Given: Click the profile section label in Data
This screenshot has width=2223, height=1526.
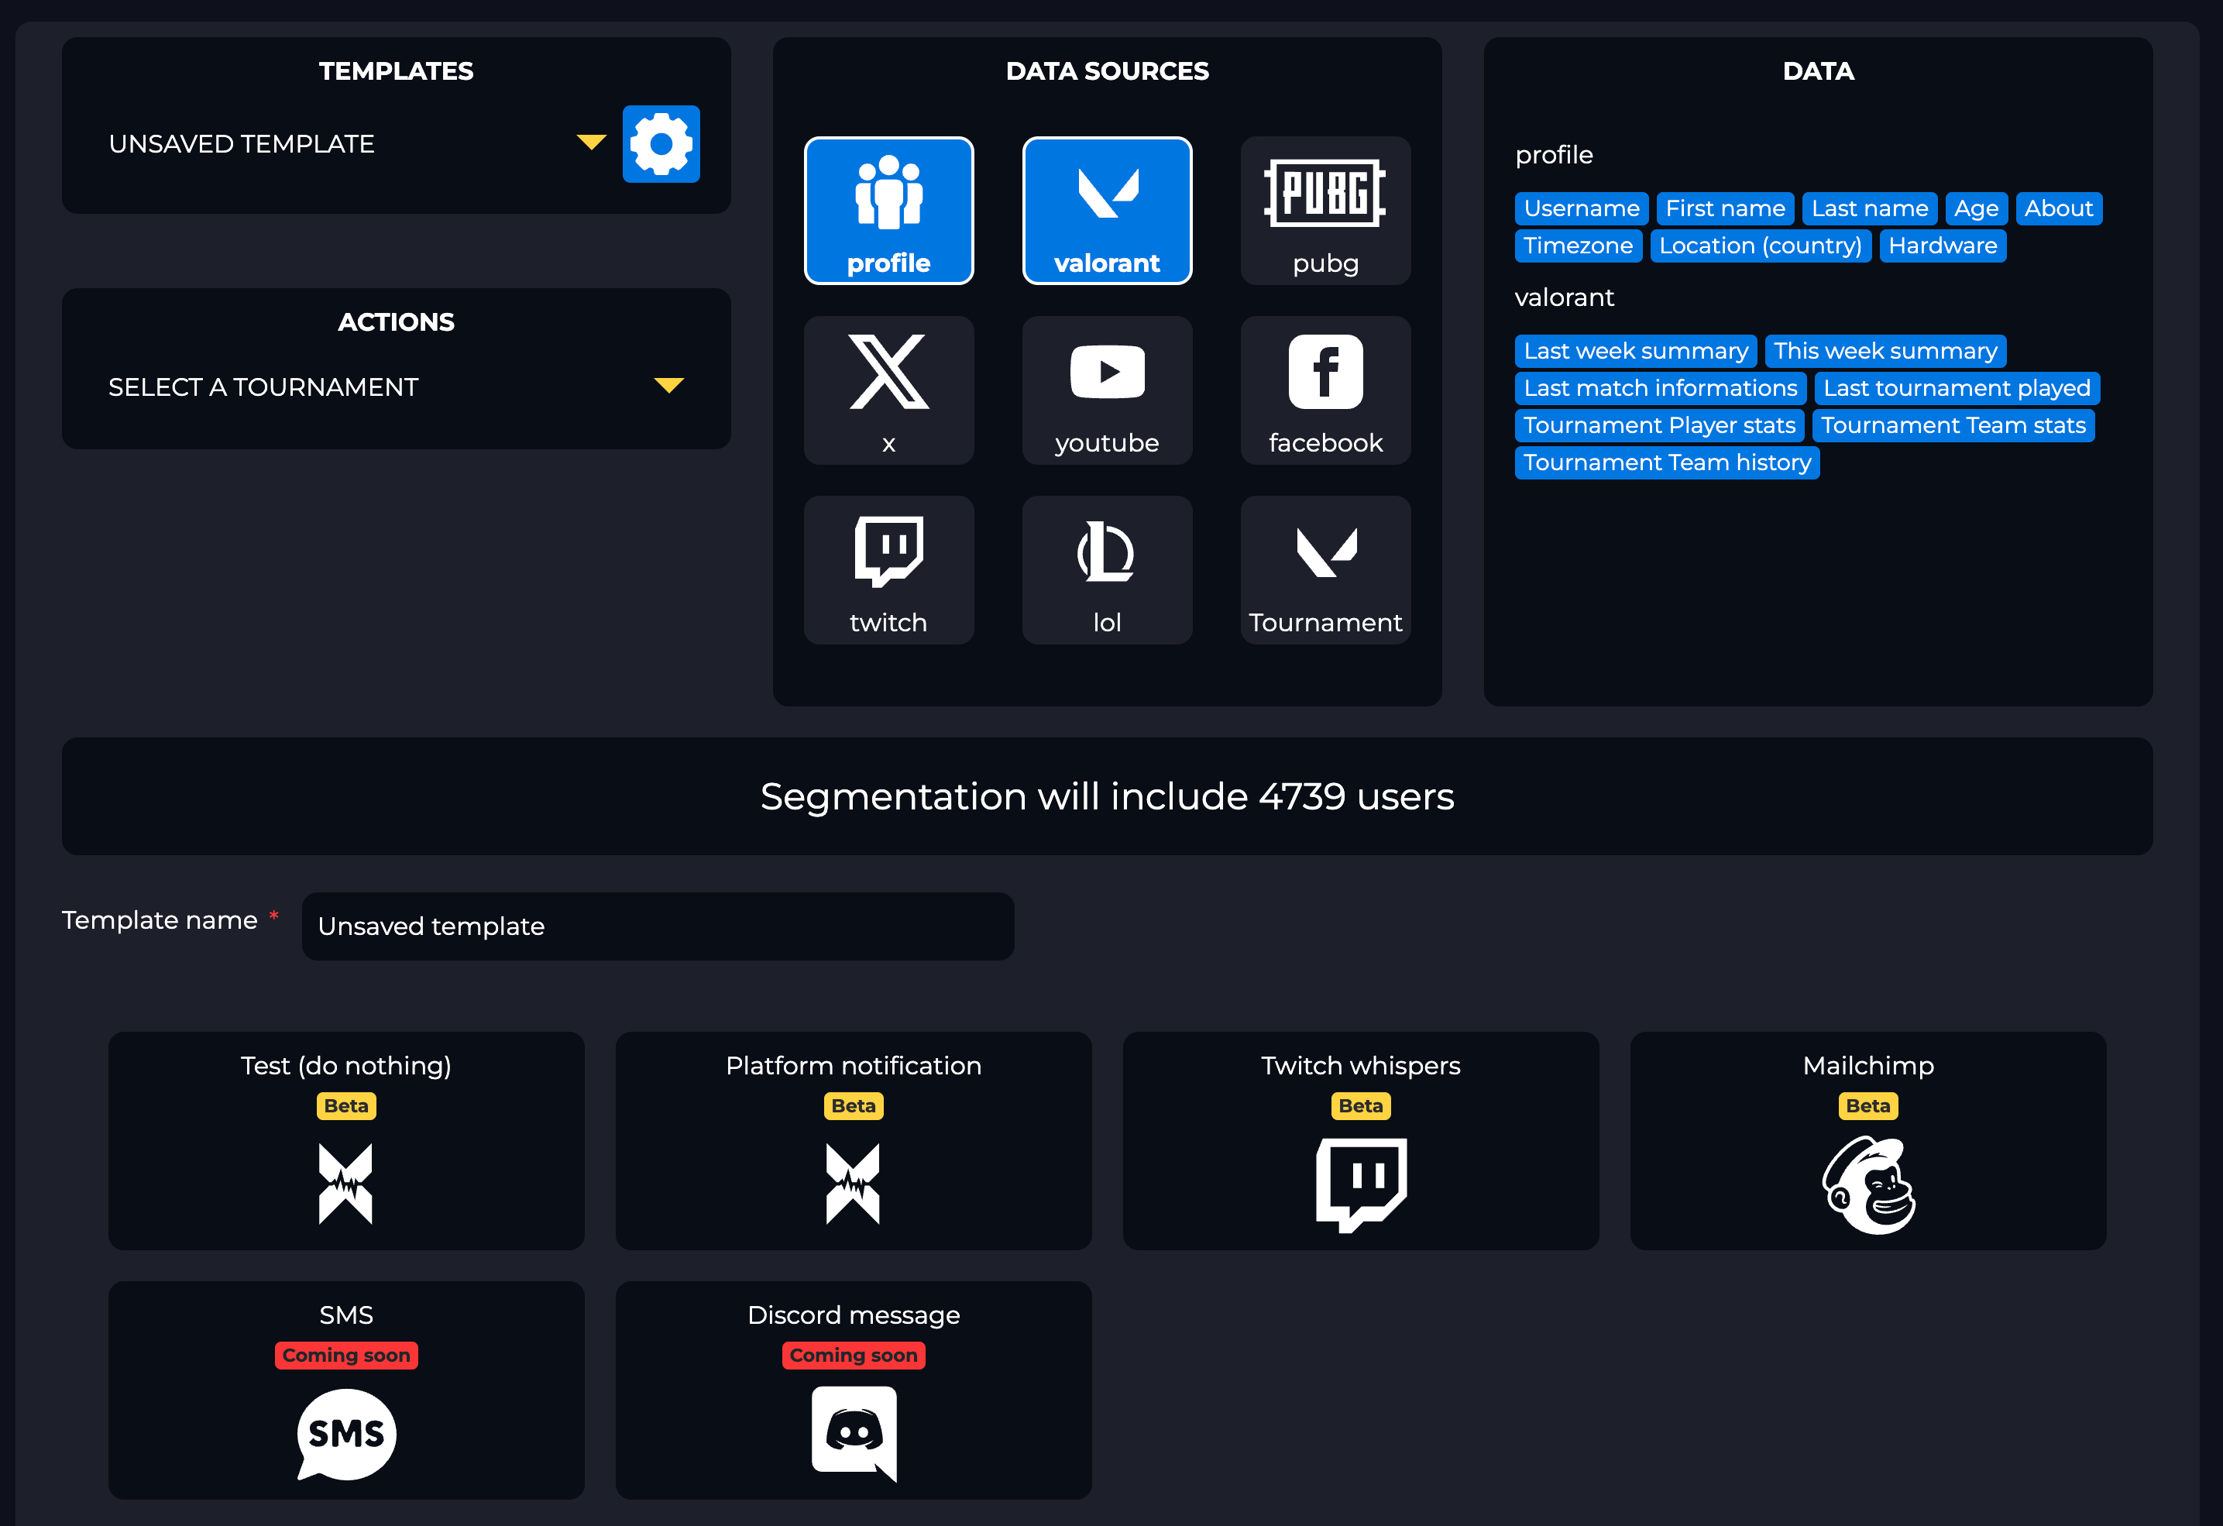Looking at the screenshot, I should pyautogui.click(x=1555, y=155).
